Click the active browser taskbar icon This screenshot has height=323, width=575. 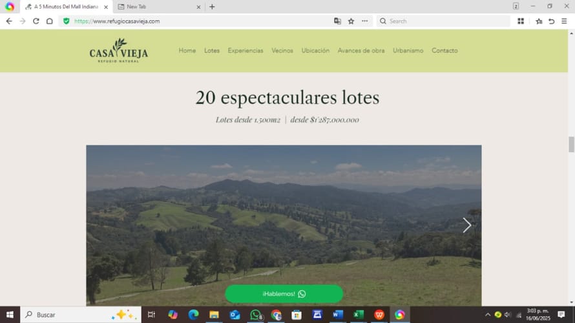400,315
